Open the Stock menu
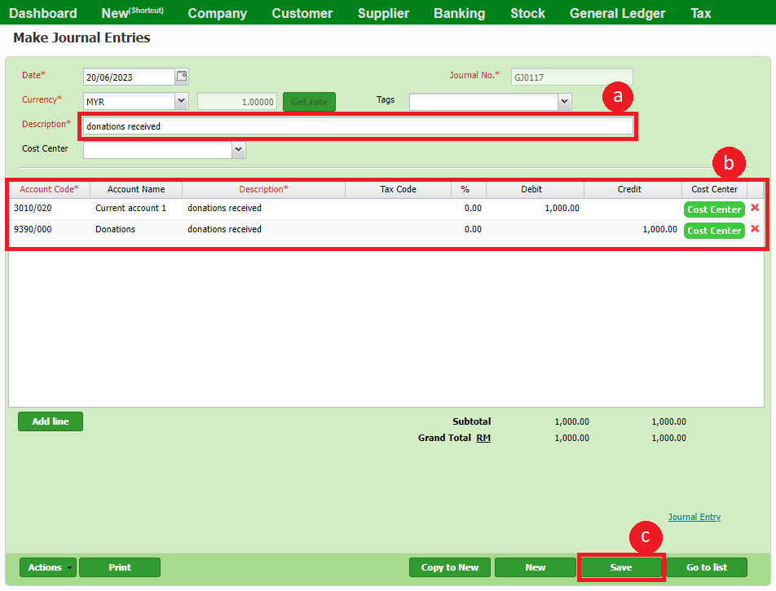Screen dimensions: 776x591 (x=527, y=13)
